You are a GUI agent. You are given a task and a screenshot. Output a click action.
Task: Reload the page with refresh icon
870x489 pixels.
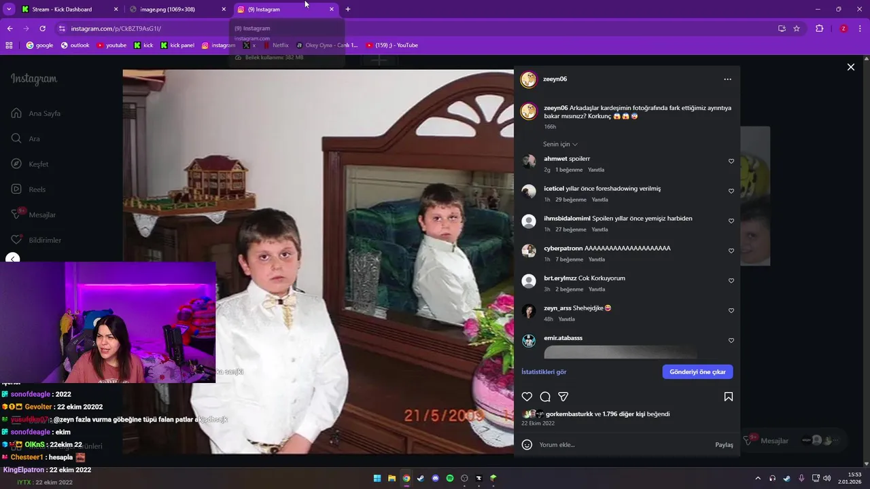click(x=43, y=29)
